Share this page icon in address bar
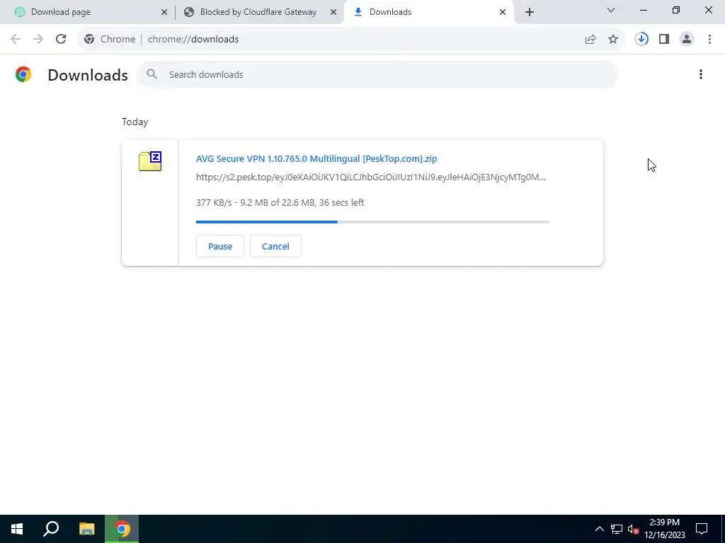The image size is (725, 543). point(590,40)
